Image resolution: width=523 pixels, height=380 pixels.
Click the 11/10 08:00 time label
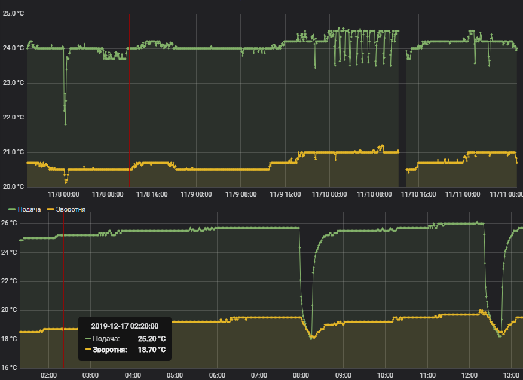374,194
